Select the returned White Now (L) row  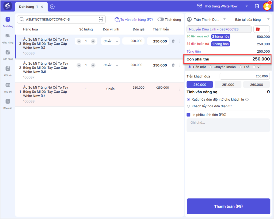click(x=100, y=95)
